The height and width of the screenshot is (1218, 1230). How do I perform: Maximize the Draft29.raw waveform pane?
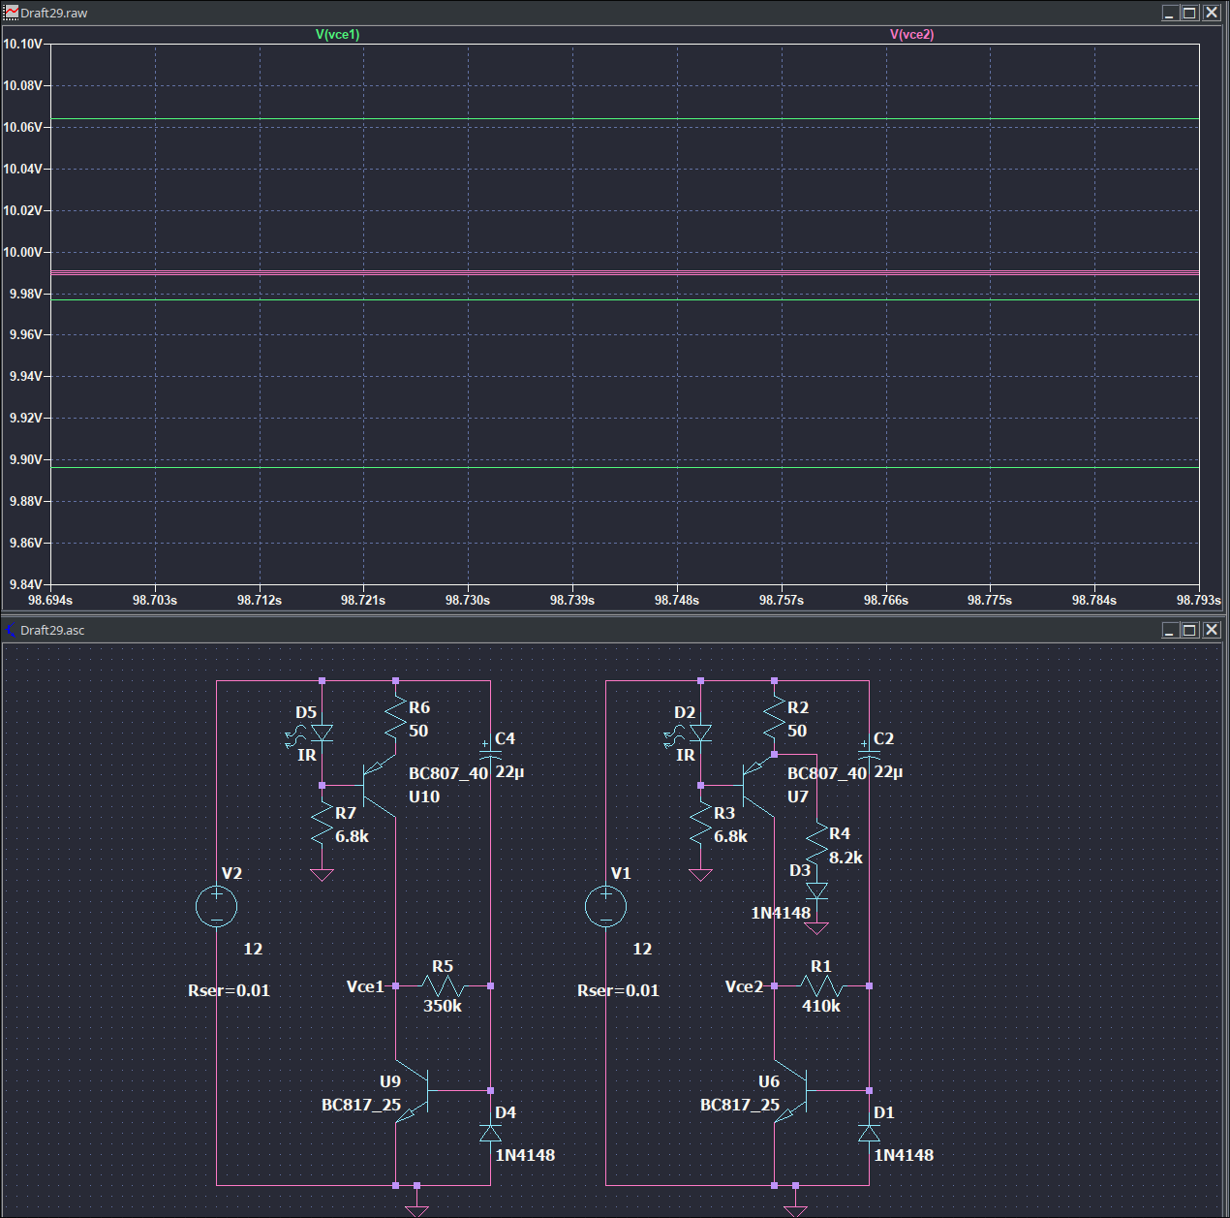click(x=1189, y=13)
